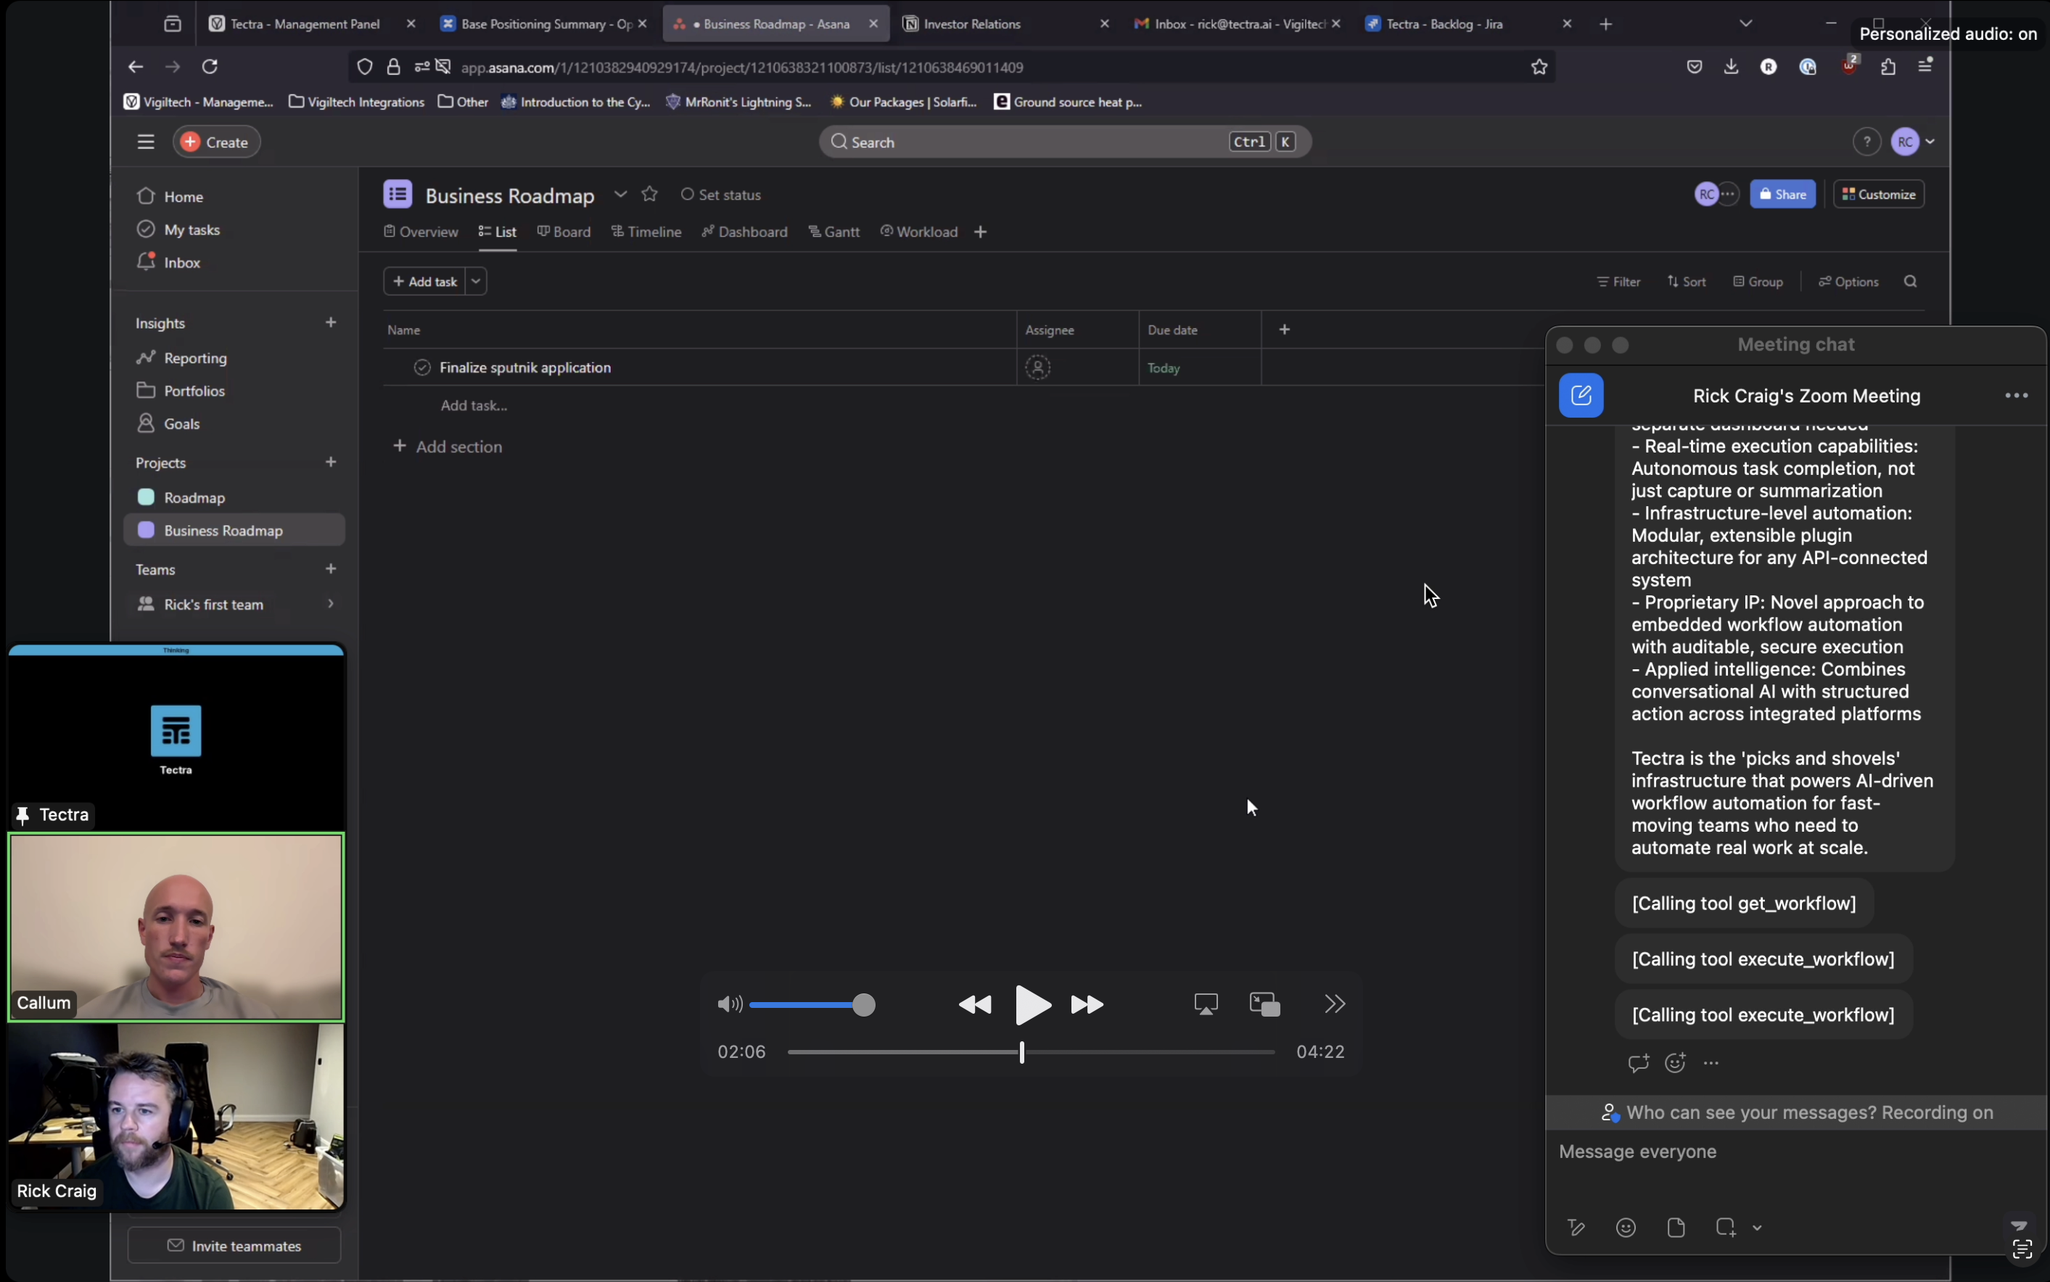The image size is (2050, 1282).
Task: Click the Asana Search field
Action: pyautogui.click(x=1064, y=141)
